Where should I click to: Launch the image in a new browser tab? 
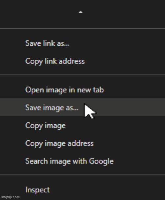click(82, 90)
